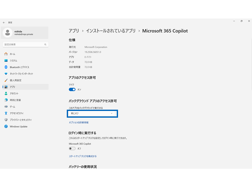The width and height of the screenshot is (252, 187).
Task: Click the nishida user avatar icon
Action: point(8,33)
